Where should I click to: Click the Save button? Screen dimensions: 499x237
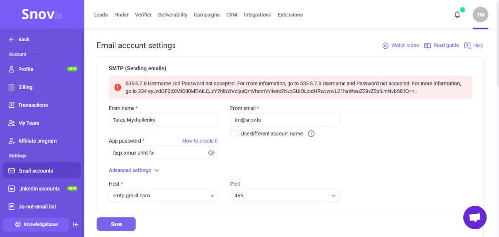pos(116,224)
